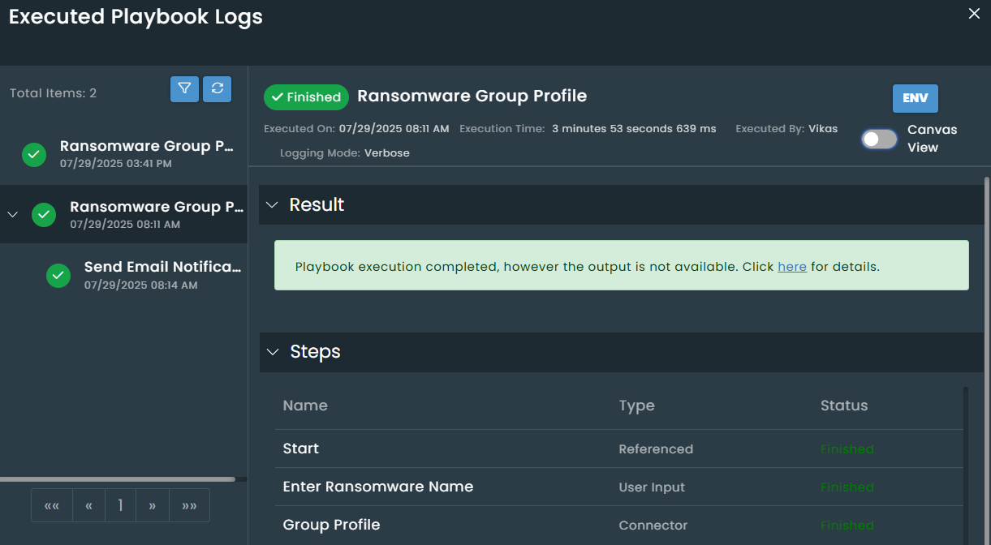This screenshot has width=991, height=545.
Task: Open the ENV button
Action: [x=915, y=98]
